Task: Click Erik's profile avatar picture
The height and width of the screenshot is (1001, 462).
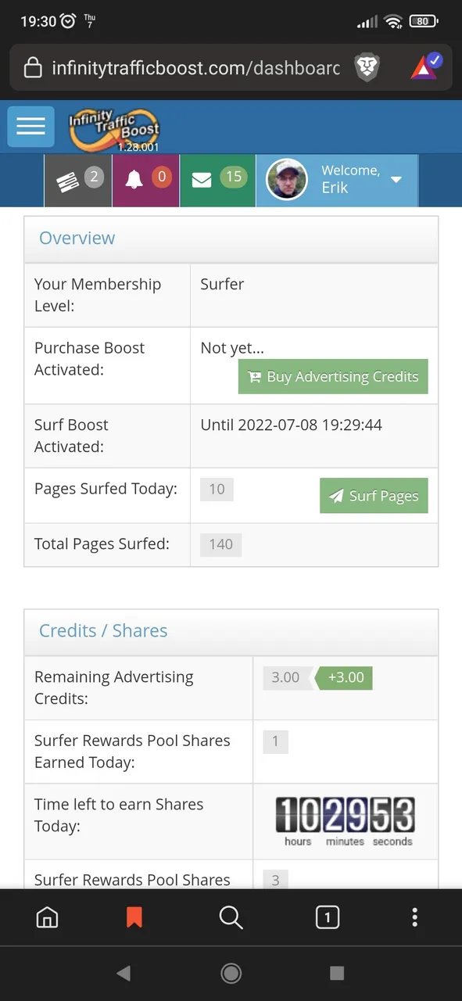Action: pyautogui.click(x=287, y=180)
